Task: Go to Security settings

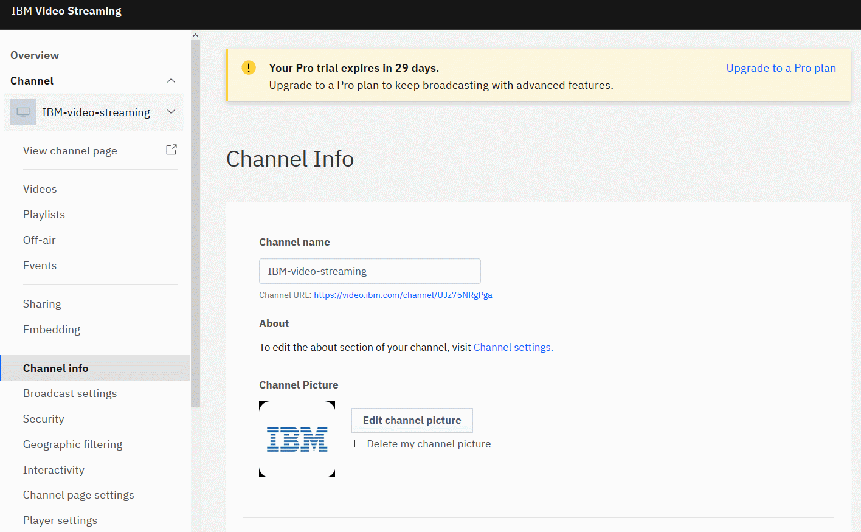Action: click(x=43, y=419)
